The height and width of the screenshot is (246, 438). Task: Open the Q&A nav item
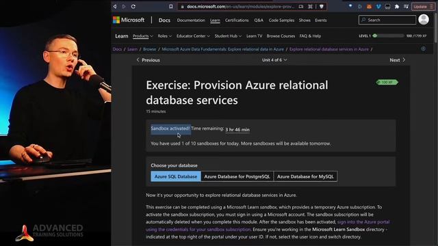[x=259, y=20]
